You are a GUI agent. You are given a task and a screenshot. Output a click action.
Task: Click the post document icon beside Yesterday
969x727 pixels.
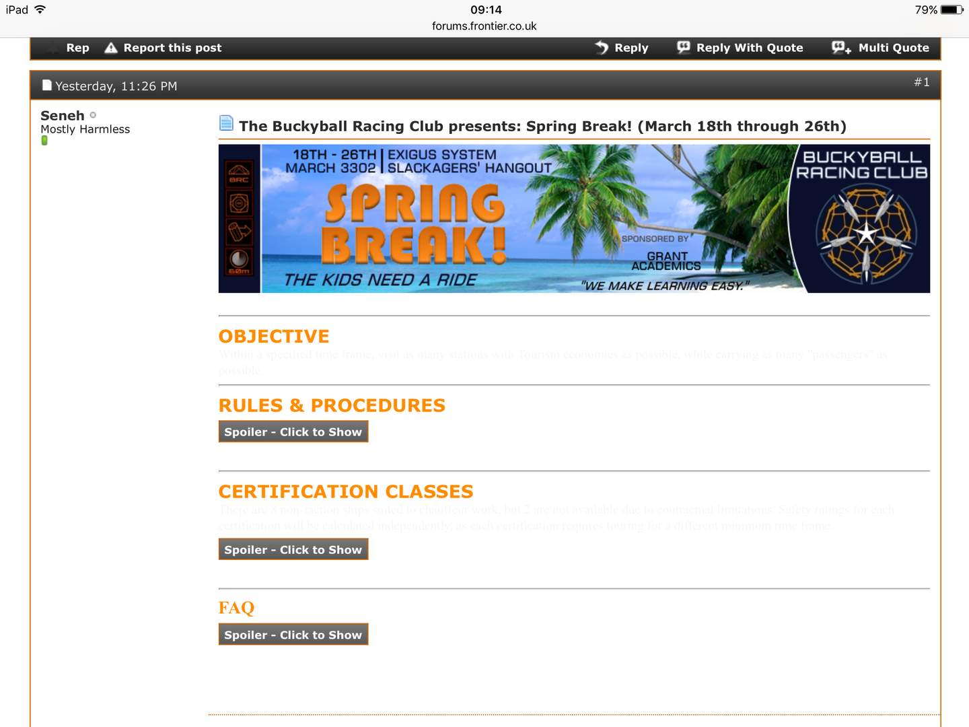pyautogui.click(x=47, y=85)
